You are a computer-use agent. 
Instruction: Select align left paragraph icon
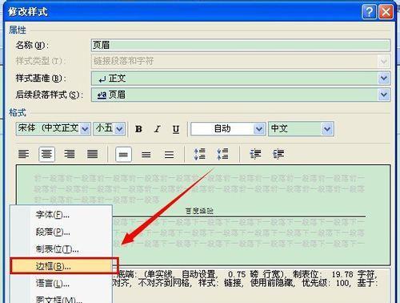[23, 154]
